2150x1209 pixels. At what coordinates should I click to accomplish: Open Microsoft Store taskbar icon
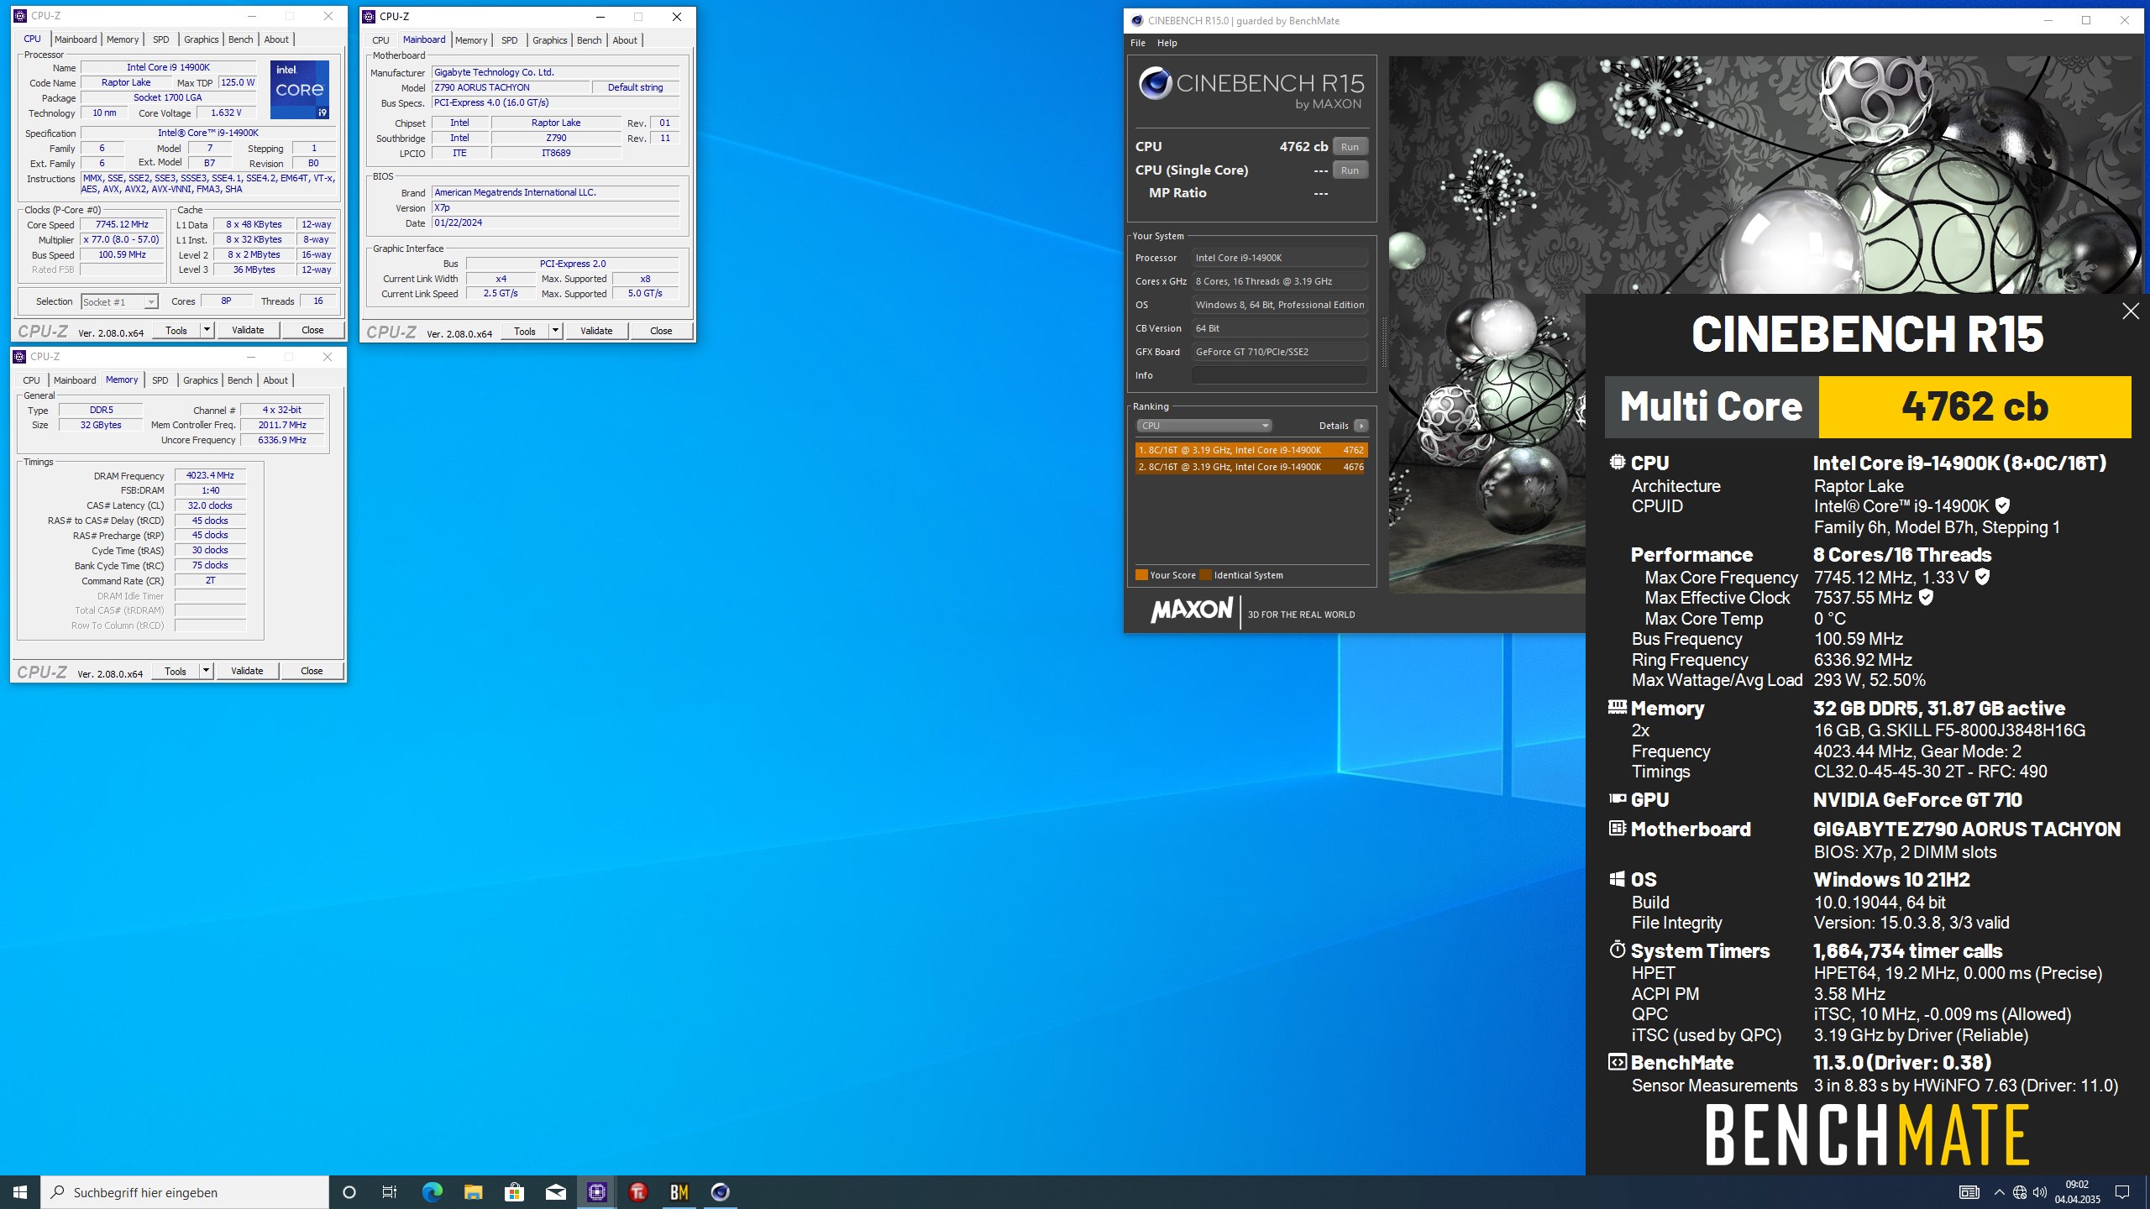pyautogui.click(x=514, y=1191)
